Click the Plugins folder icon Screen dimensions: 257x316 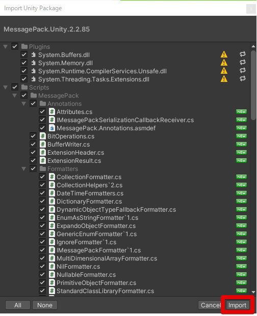point(24,46)
